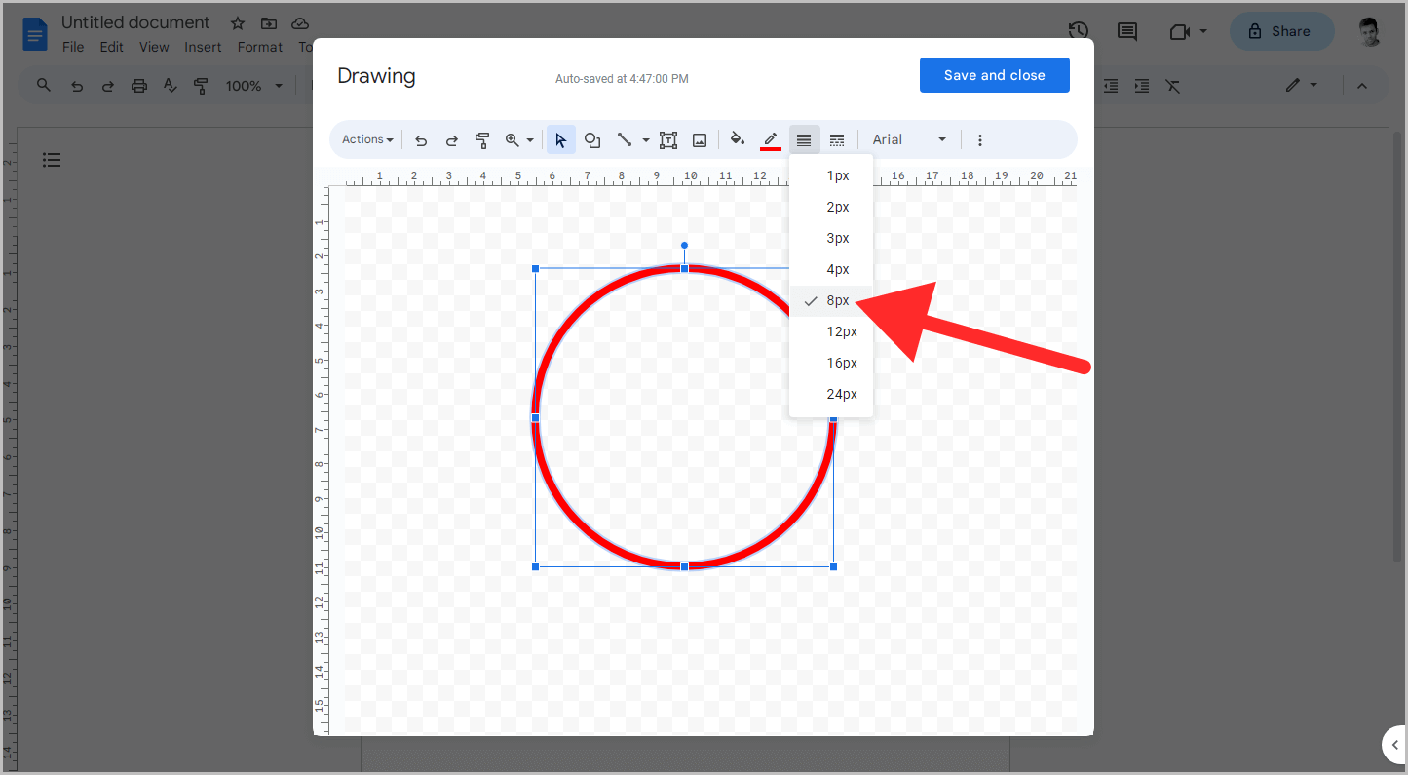Screen dimensions: 1408x775
Task: Insert an Image into the drawing
Action: (x=700, y=139)
